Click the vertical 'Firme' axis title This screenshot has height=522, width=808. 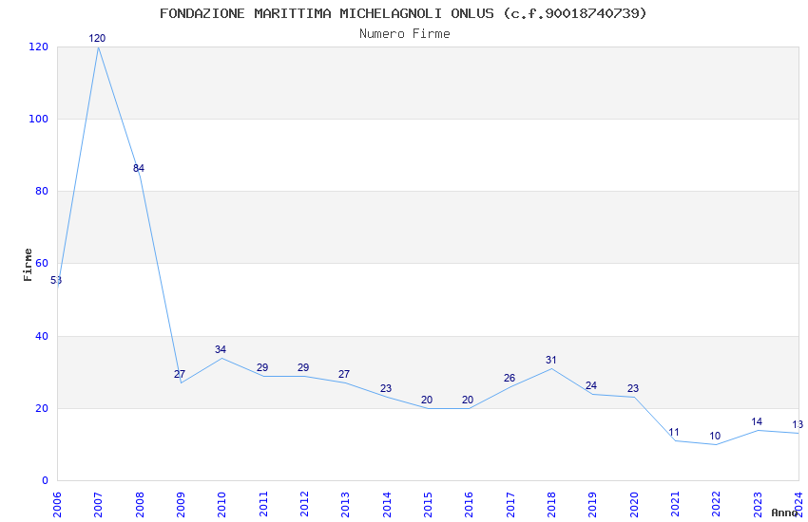(x=28, y=265)
